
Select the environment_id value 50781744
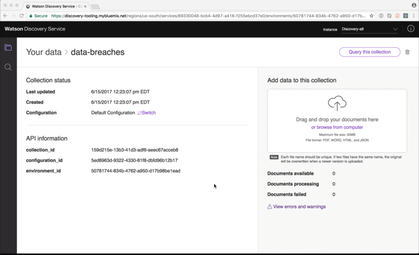(x=136, y=171)
